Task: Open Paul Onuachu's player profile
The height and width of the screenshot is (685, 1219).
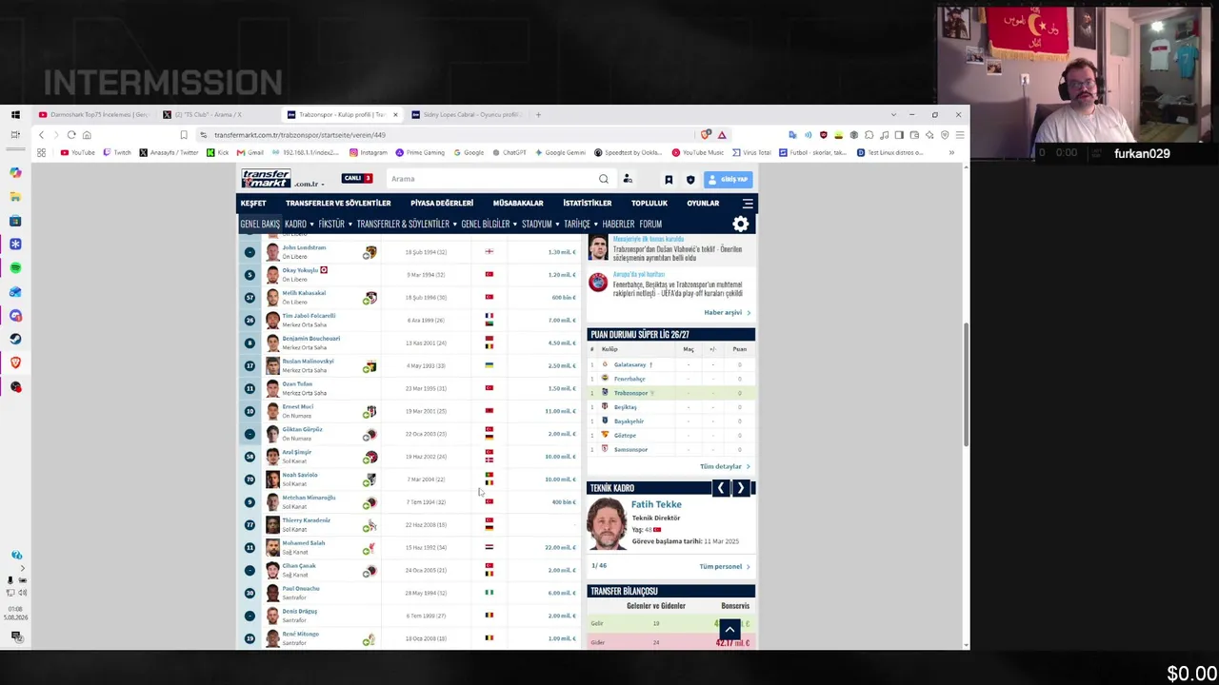Action: pyautogui.click(x=301, y=588)
